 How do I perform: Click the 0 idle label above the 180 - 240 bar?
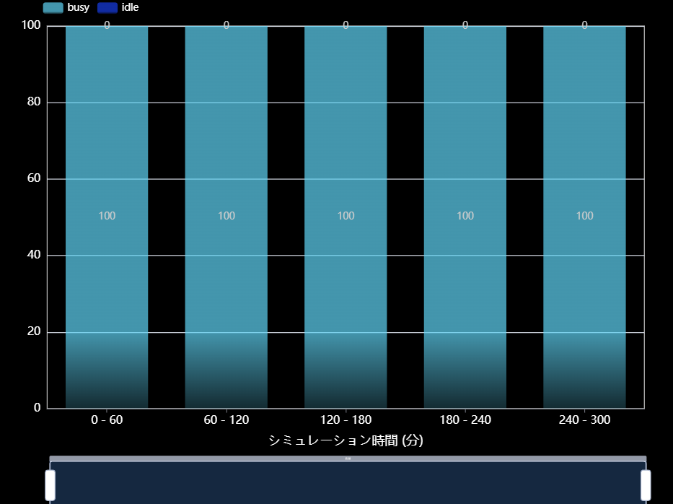coord(465,25)
